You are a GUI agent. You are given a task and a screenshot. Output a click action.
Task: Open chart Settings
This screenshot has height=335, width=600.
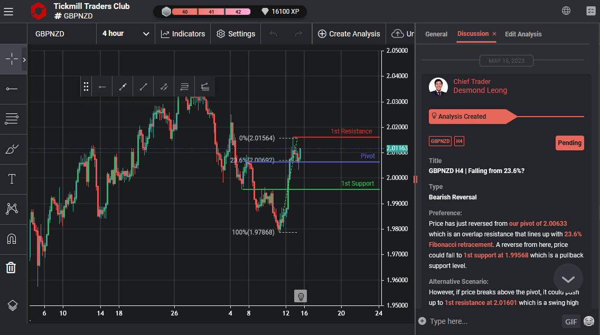(x=236, y=34)
